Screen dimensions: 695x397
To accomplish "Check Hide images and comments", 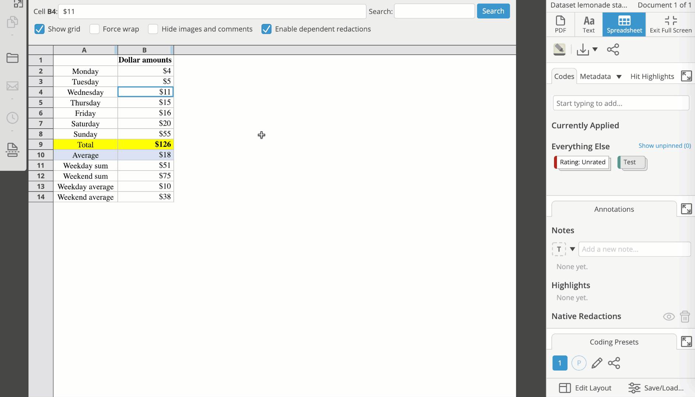I will pyautogui.click(x=153, y=29).
